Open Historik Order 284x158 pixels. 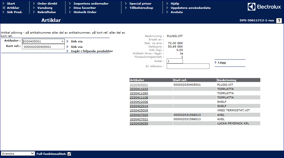(x=85, y=12)
